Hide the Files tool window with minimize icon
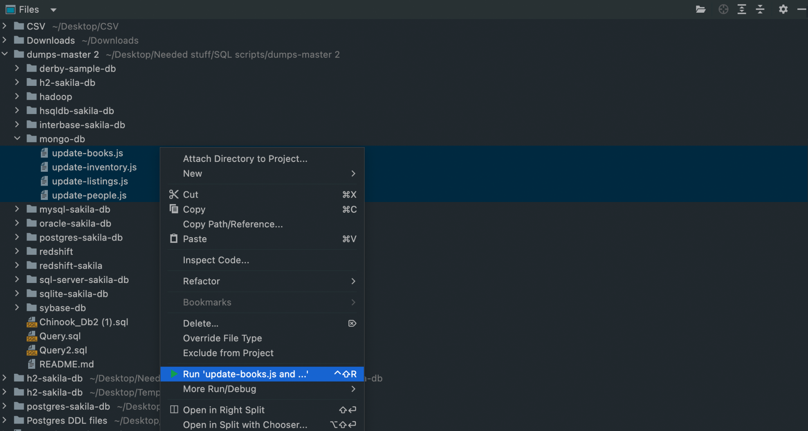Viewport: 808px width, 431px height. coord(802,9)
